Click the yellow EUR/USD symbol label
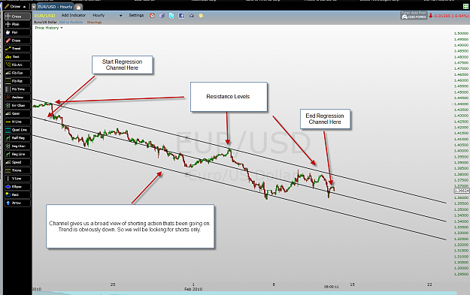 [44, 16]
